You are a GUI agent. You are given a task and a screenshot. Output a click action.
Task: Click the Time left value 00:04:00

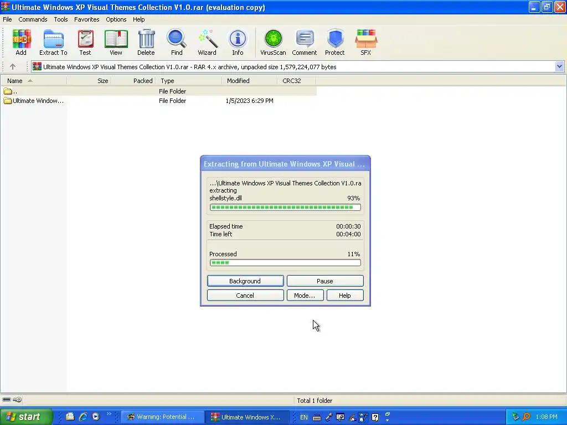348,234
